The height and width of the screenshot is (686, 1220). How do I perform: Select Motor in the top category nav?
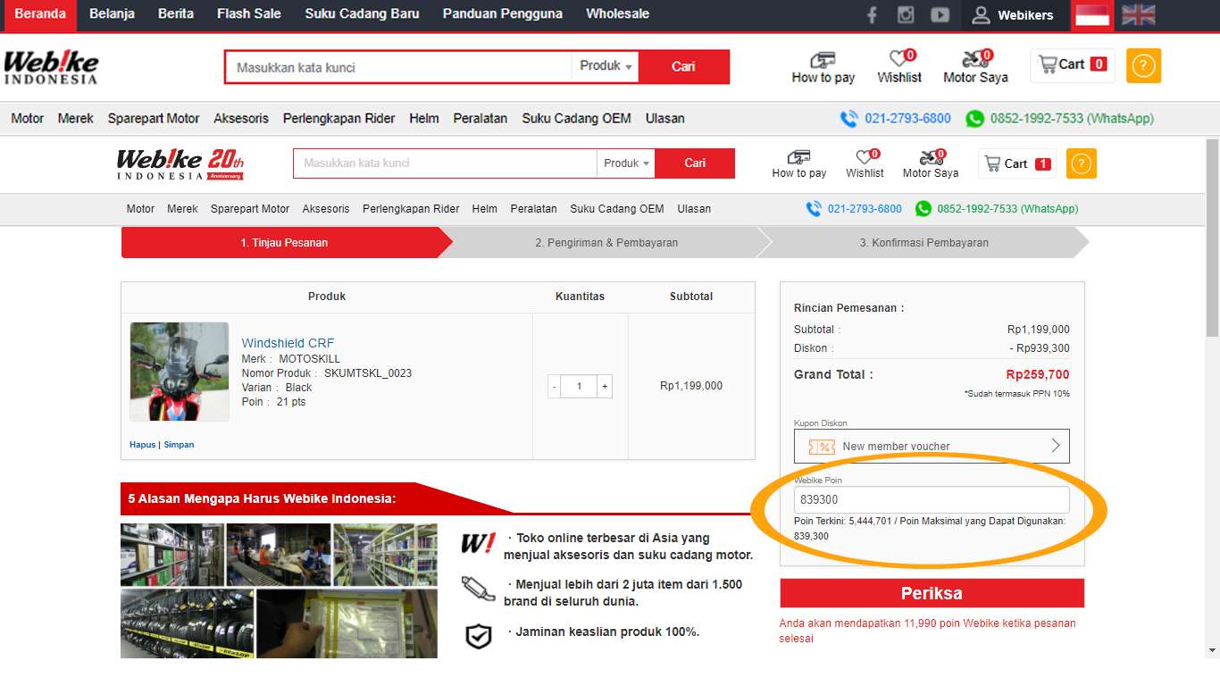click(x=28, y=119)
